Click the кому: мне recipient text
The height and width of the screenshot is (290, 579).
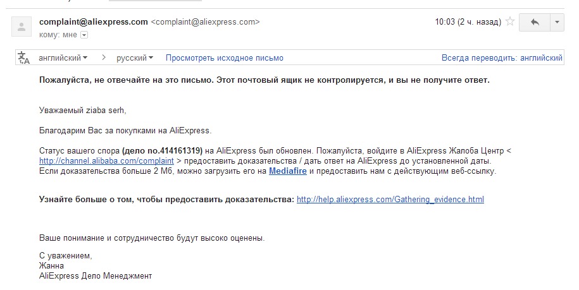[x=58, y=35]
